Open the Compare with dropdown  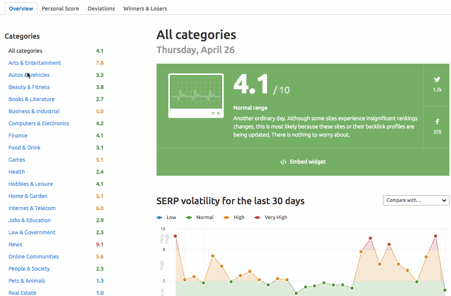(416, 200)
